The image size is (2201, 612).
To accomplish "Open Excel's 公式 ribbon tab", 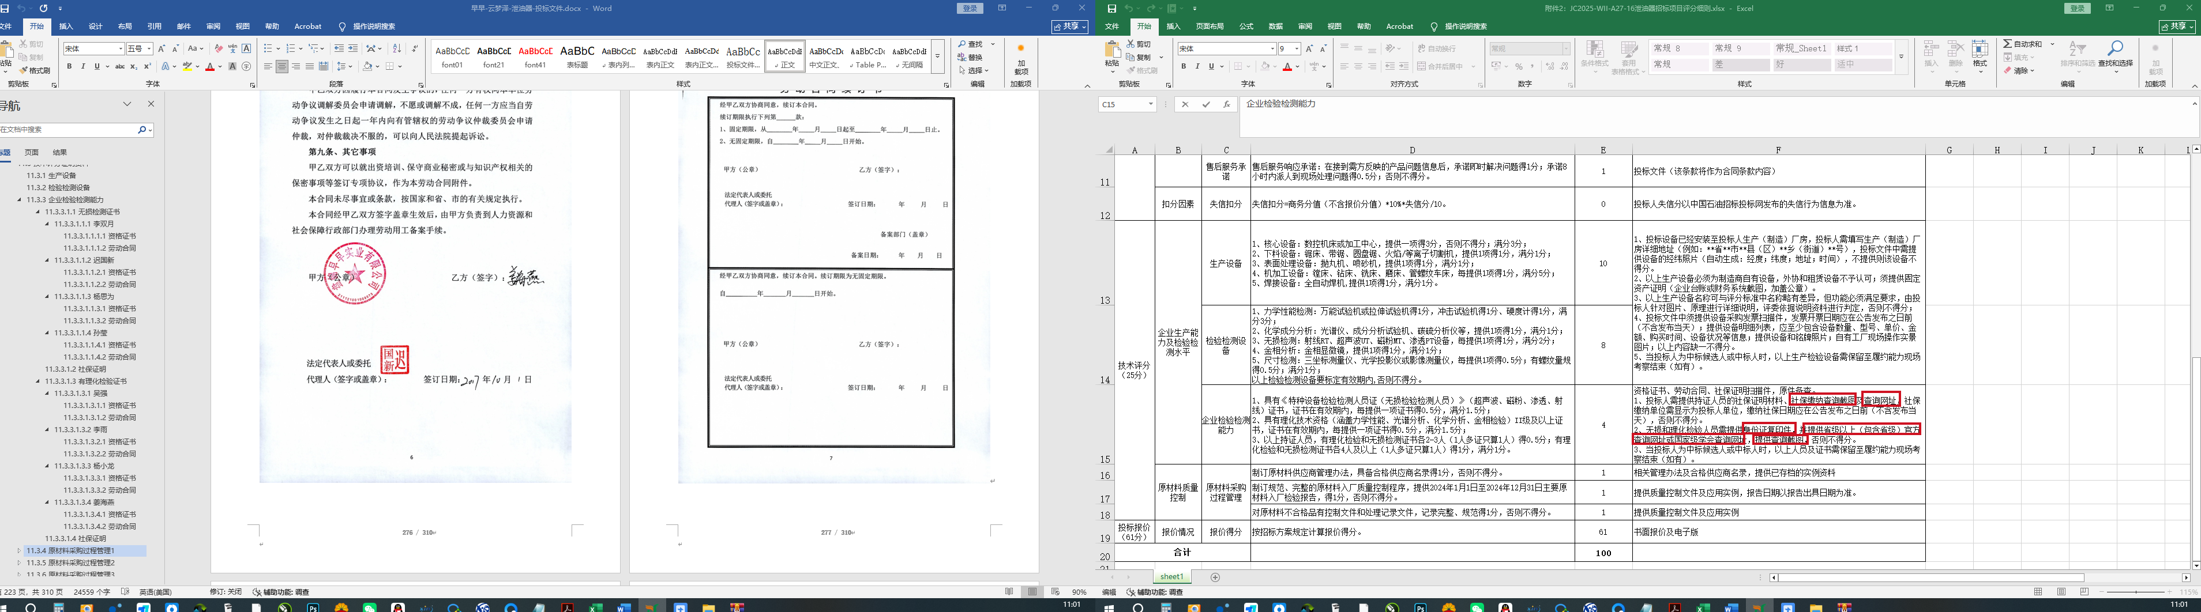I will (x=1246, y=27).
